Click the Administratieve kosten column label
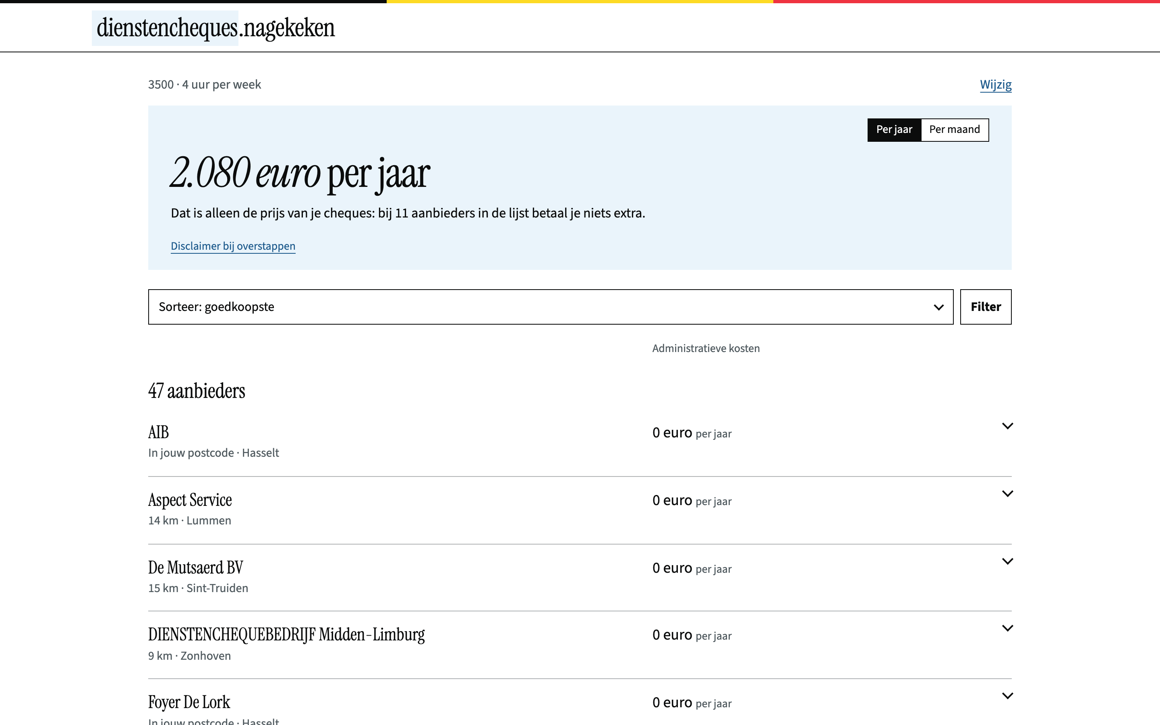This screenshot has height=725, width=1160. tap(706, 348)
